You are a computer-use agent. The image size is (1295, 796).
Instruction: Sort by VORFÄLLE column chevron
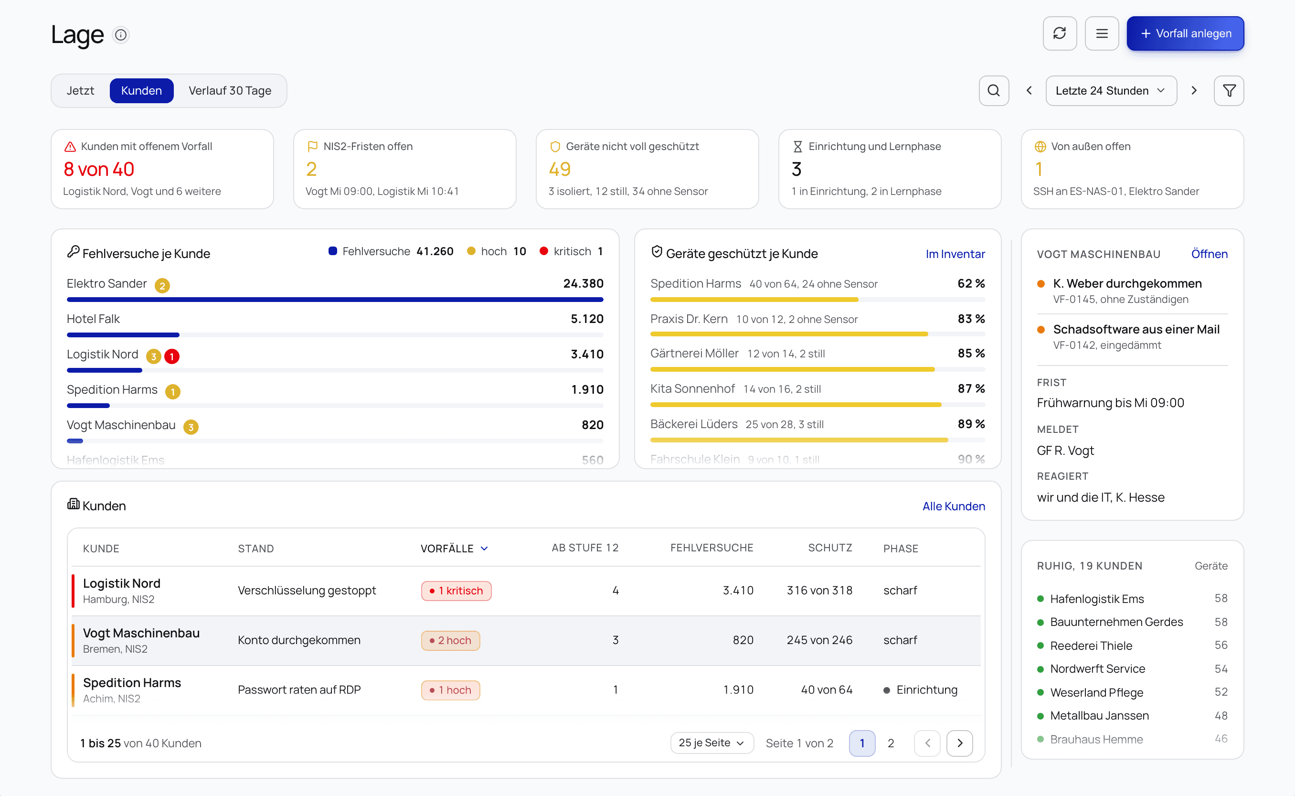tap(484, 548)
